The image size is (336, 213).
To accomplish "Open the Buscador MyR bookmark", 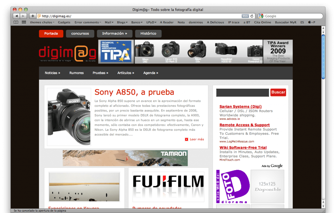I will tap(286, 22).
